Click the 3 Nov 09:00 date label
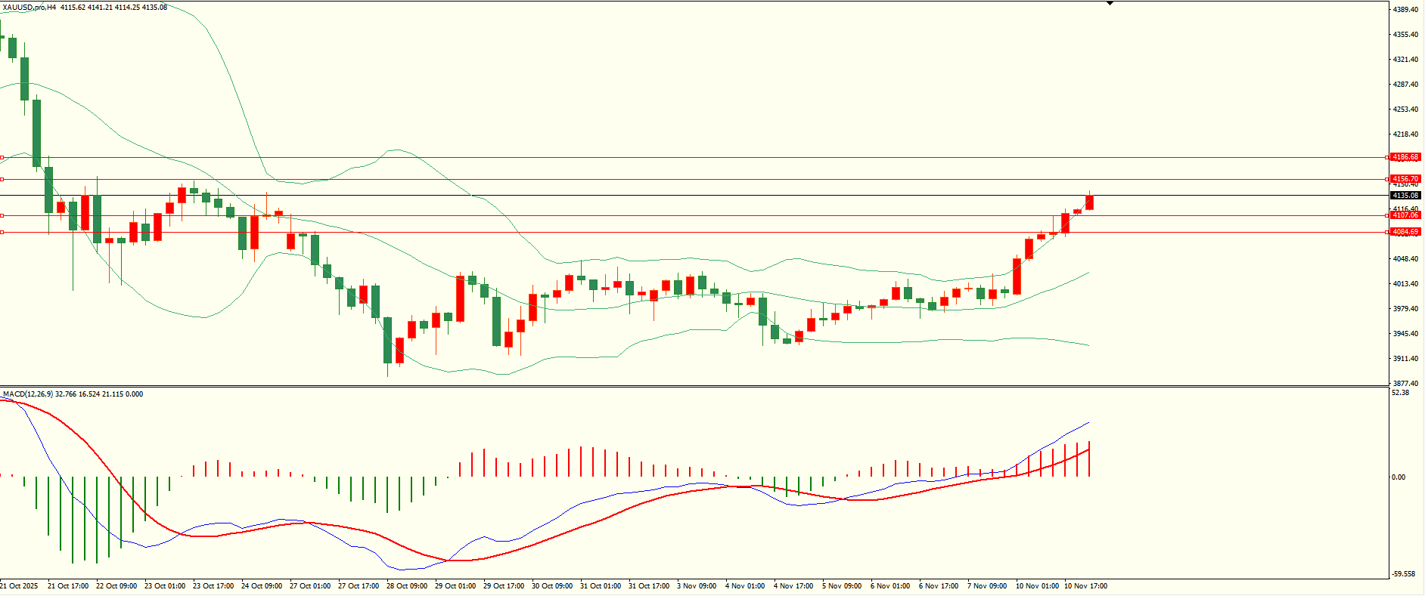The image size is (1425, 596). [x=697, y=586]
